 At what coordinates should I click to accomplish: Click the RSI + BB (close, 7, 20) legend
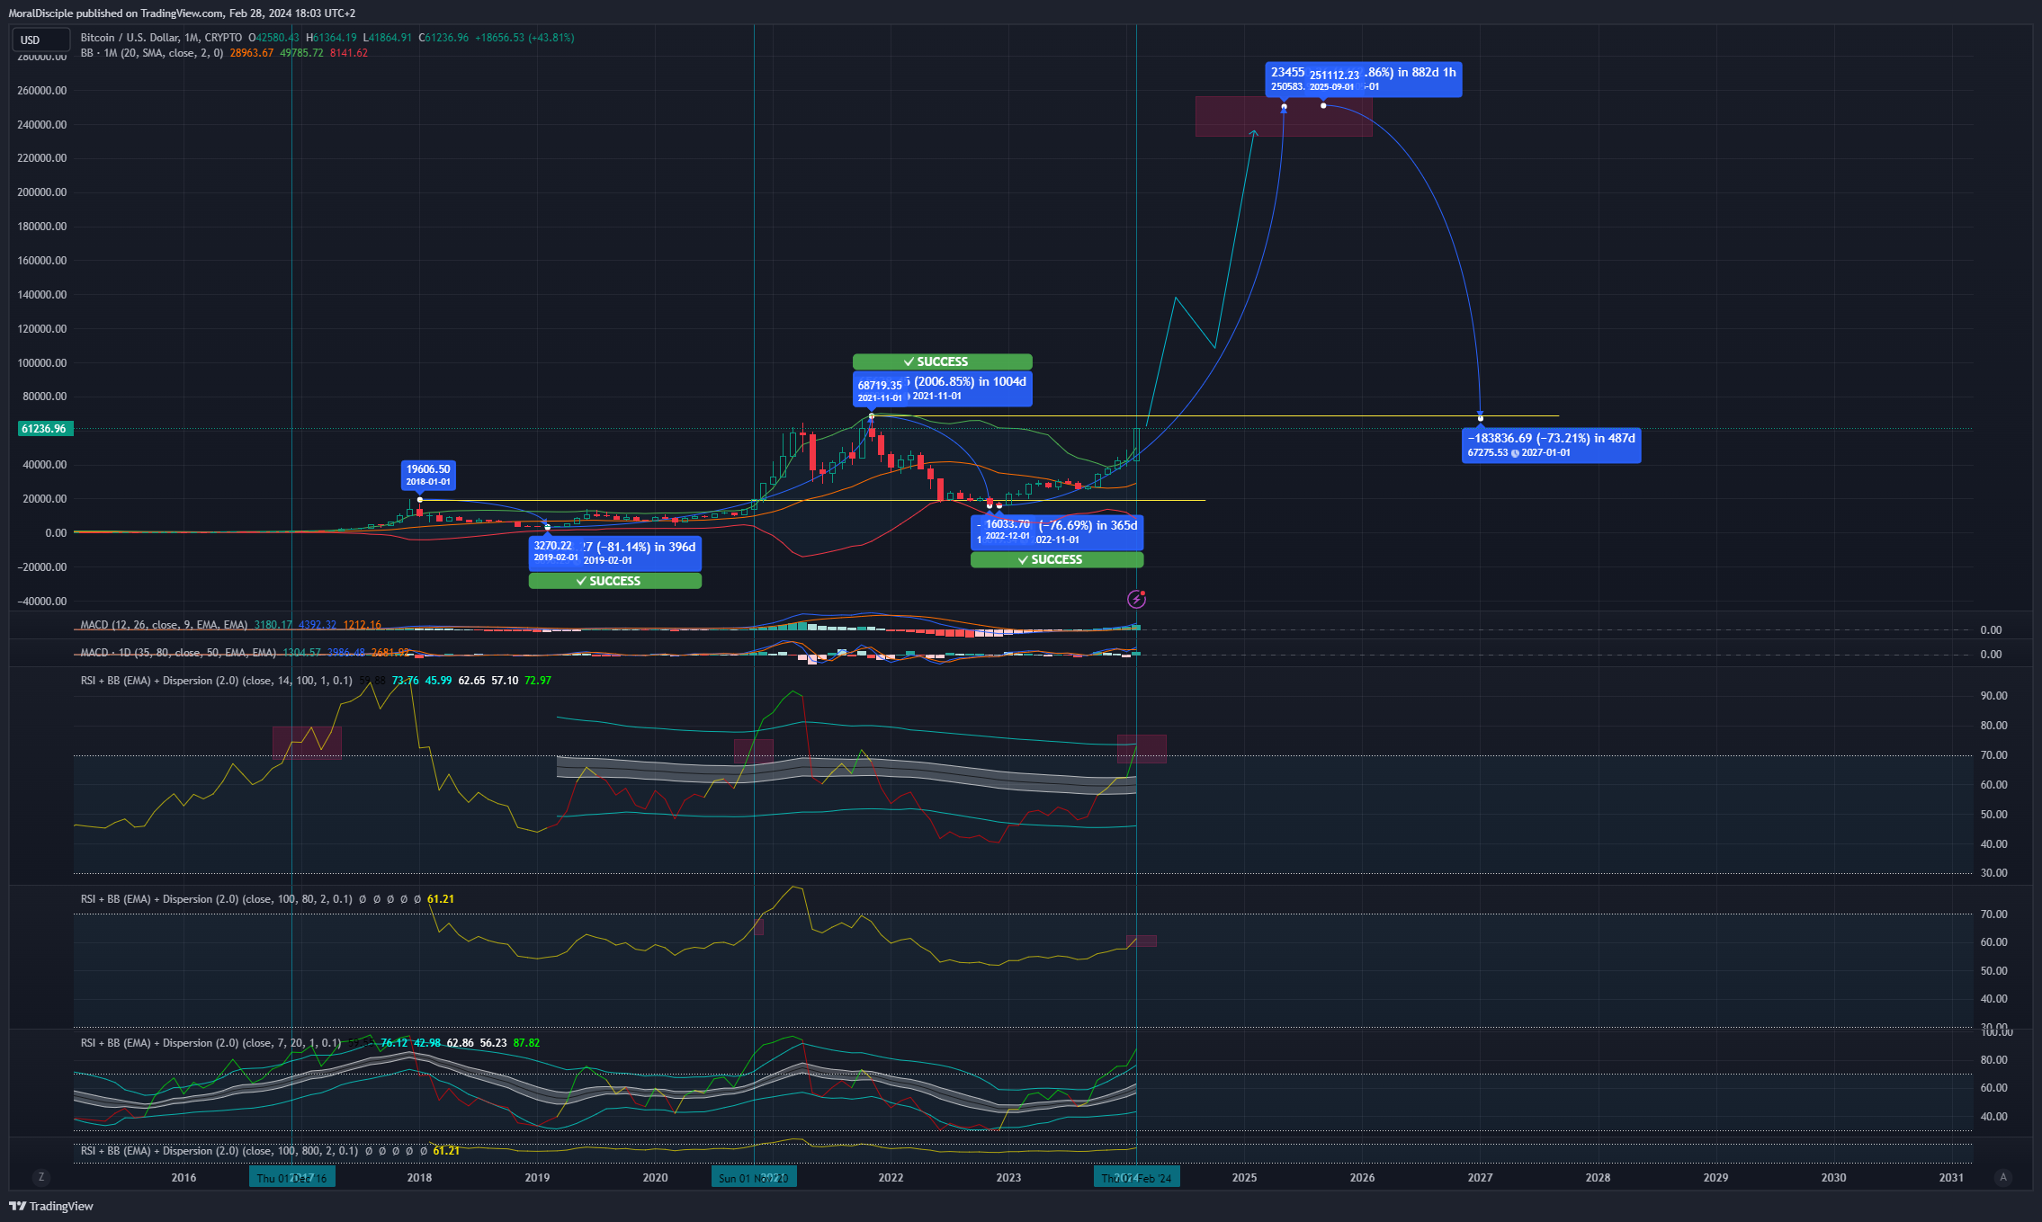click(x=210, y=1043)
